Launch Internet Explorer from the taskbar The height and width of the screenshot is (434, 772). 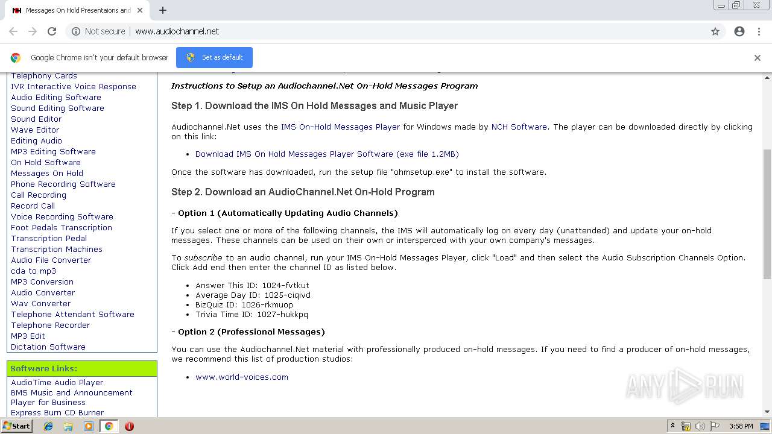pos(48,426)
